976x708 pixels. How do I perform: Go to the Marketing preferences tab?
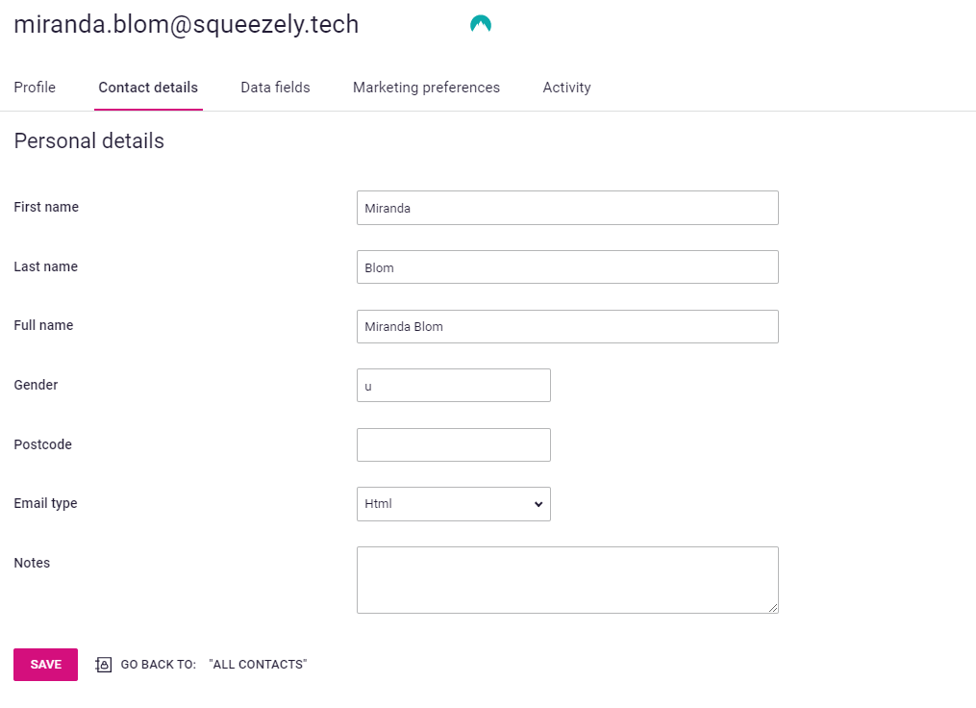click(x=426, y=88)
